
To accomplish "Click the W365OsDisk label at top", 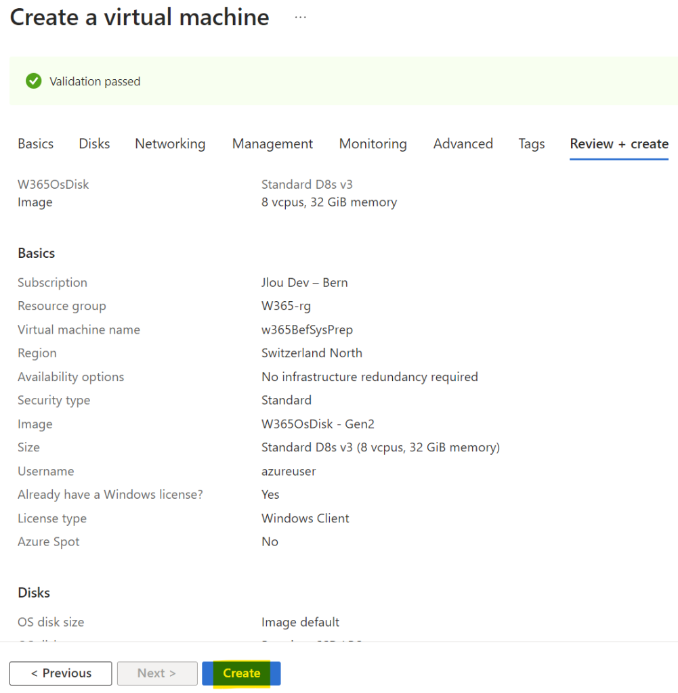I will tap(53, 184).
